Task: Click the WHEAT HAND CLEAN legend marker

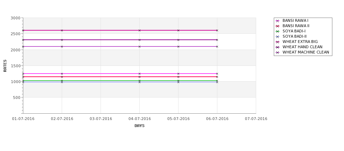Action: coord(278,47)
